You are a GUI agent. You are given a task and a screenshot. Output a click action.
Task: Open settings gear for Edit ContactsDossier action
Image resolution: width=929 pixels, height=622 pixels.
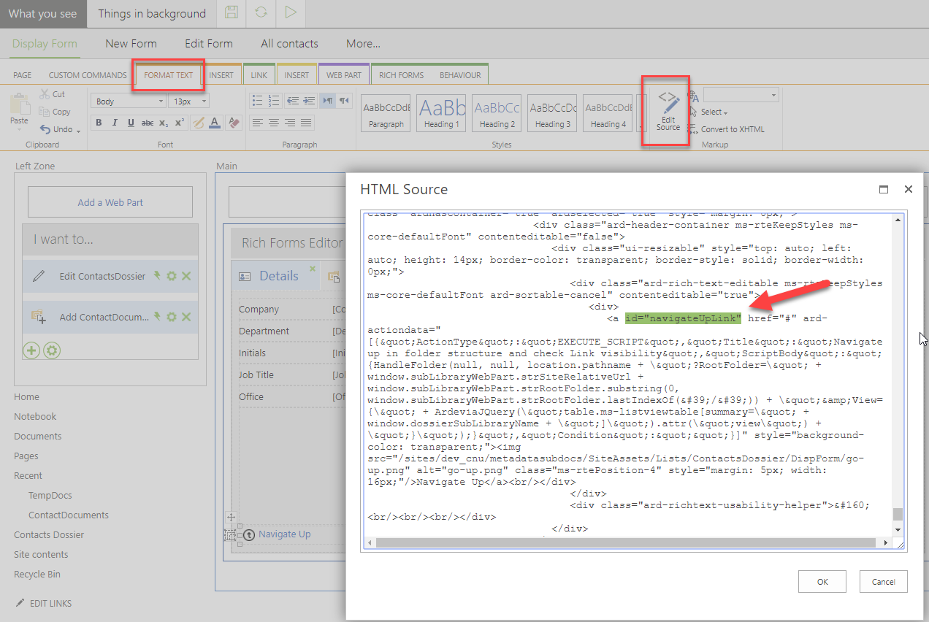coord(172,276)
